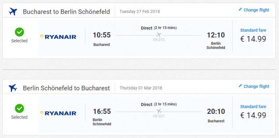The height and width of the screenshot is (138, 279).
Task: Click the pencil icon on return flight
Action: [x=240, y=86]
